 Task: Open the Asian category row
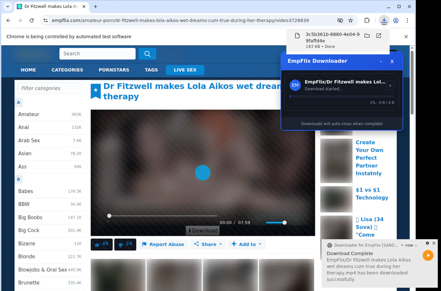pyautogui.click(x=50, y=153)
